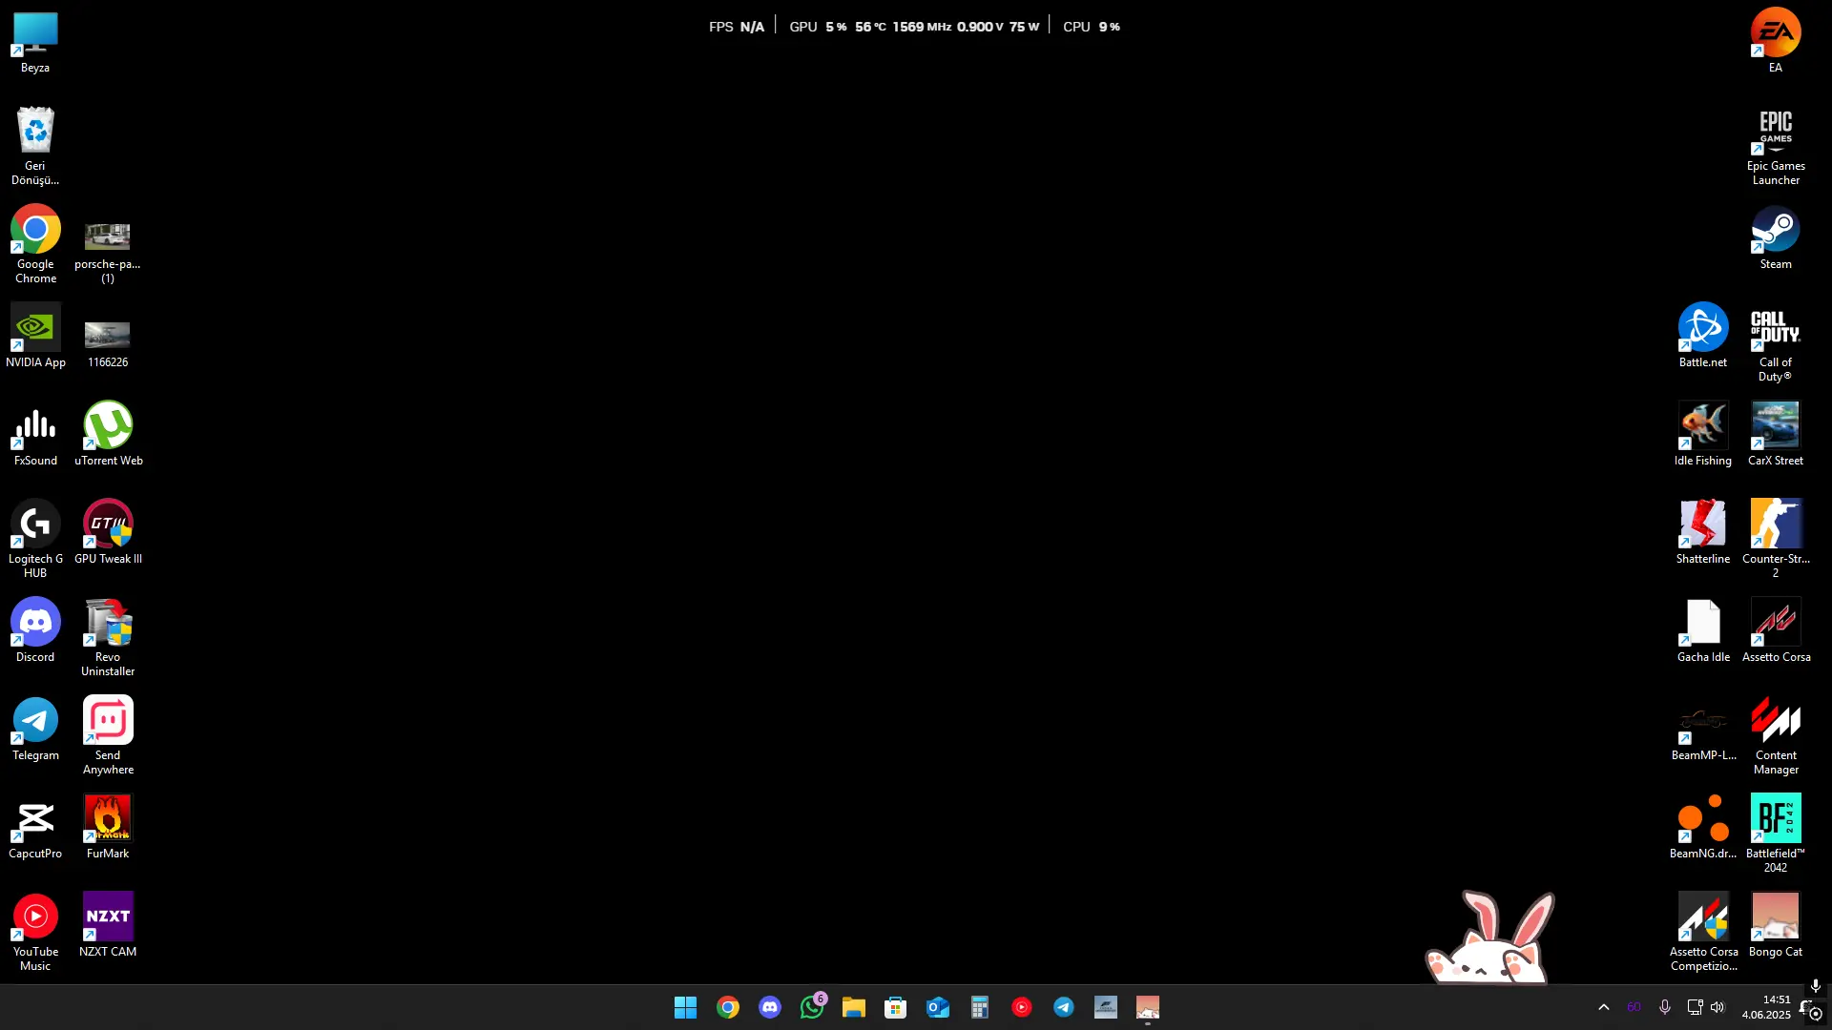Select the Bongo Cat desktop shortcut

point(1776,926)
